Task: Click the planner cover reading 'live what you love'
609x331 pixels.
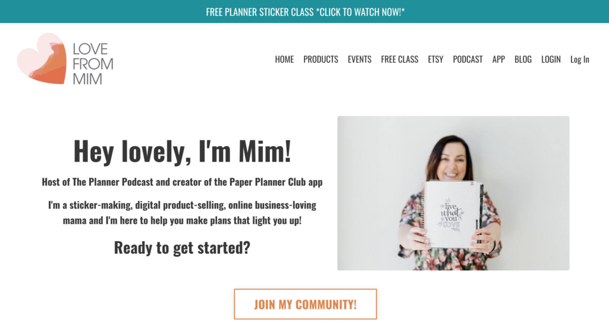Action: click(451, 214)
